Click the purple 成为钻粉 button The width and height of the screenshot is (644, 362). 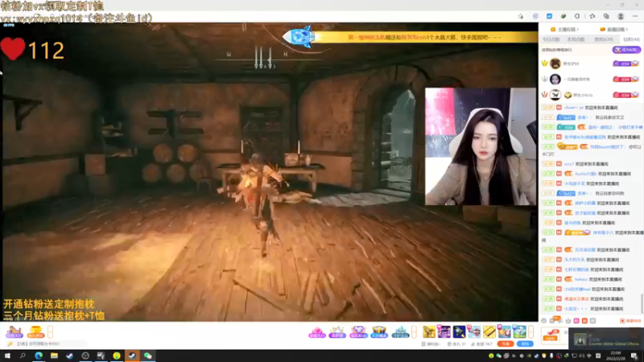point(626,50)
